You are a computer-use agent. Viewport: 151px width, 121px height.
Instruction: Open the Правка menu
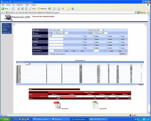pyautogui.click(x=8, y=5)
